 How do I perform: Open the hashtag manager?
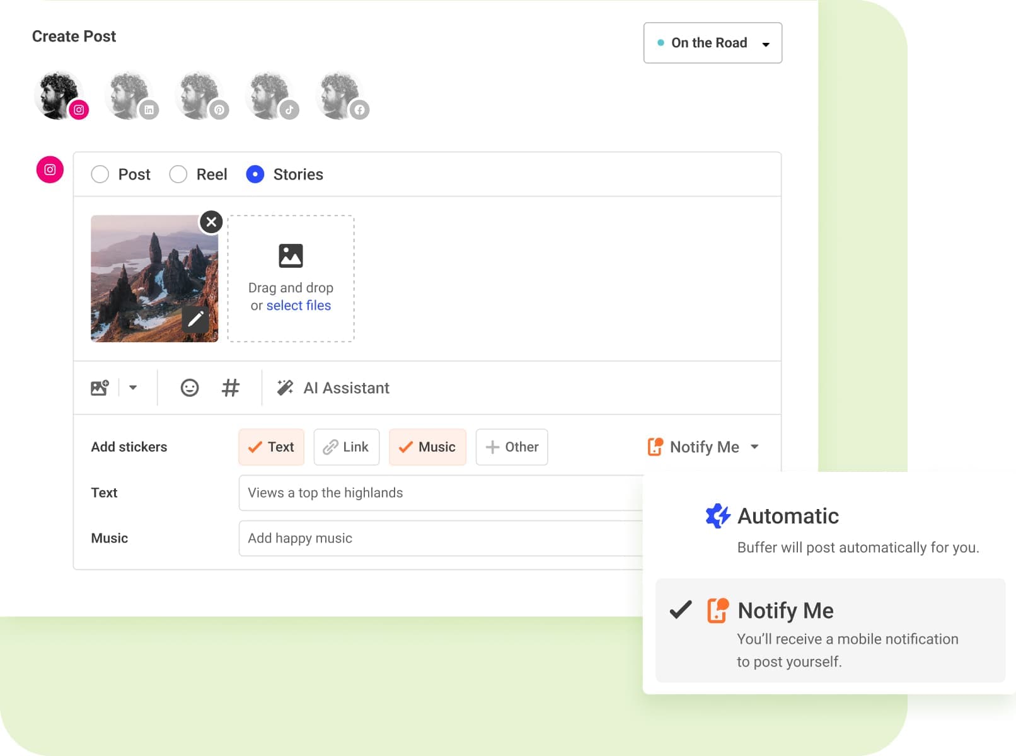231,387
